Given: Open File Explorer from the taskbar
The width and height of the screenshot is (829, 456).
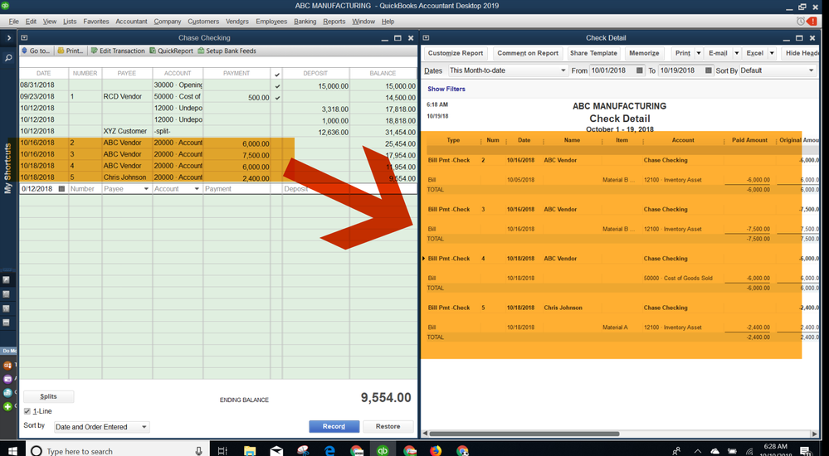Looking at the screenshot, I should pyautogui.click(x=250, y=450).
